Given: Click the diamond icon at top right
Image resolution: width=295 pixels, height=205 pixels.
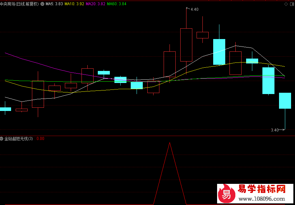Looking at the screenshot, I should [286, 4].
